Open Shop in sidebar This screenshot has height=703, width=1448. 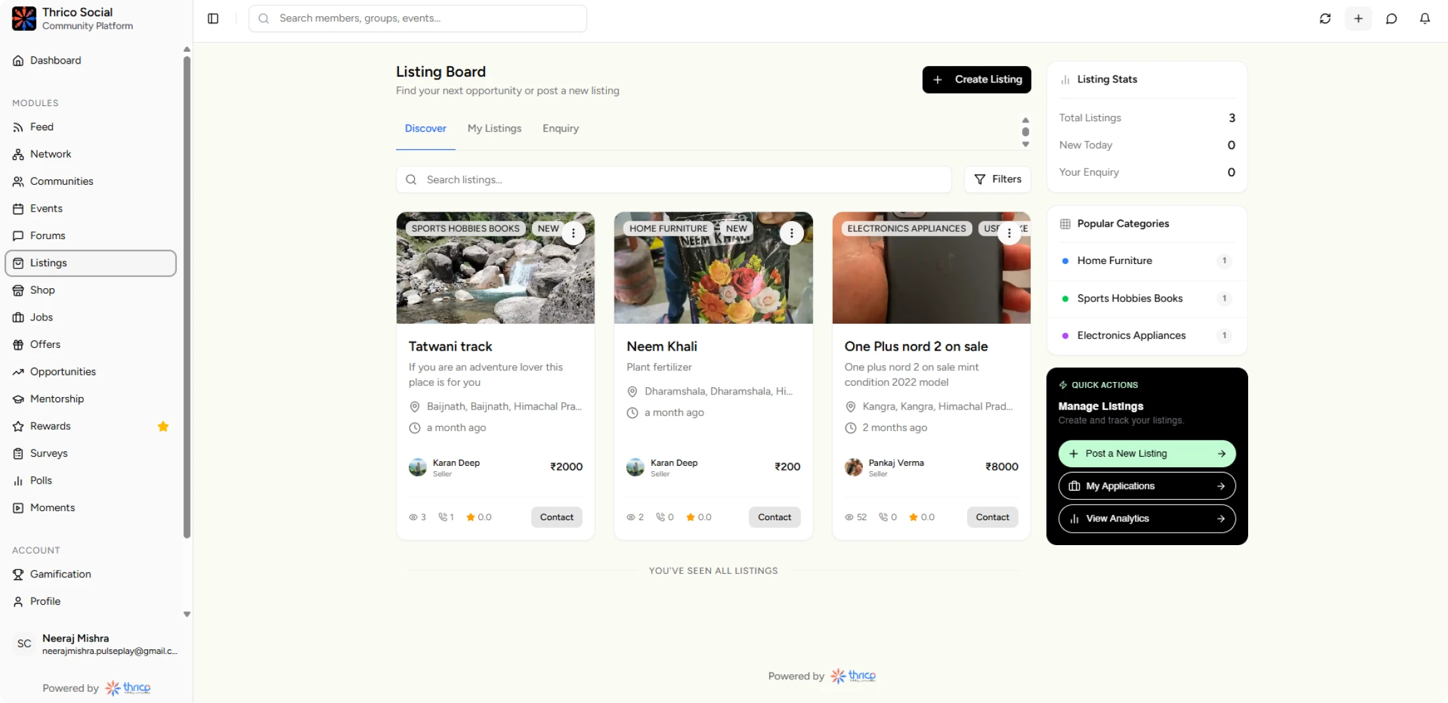[90, 290]
